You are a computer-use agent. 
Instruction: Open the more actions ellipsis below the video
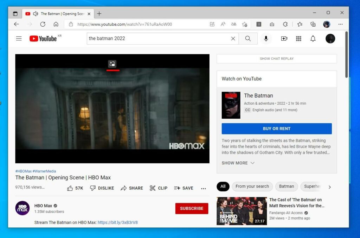[x=204, y=189]
